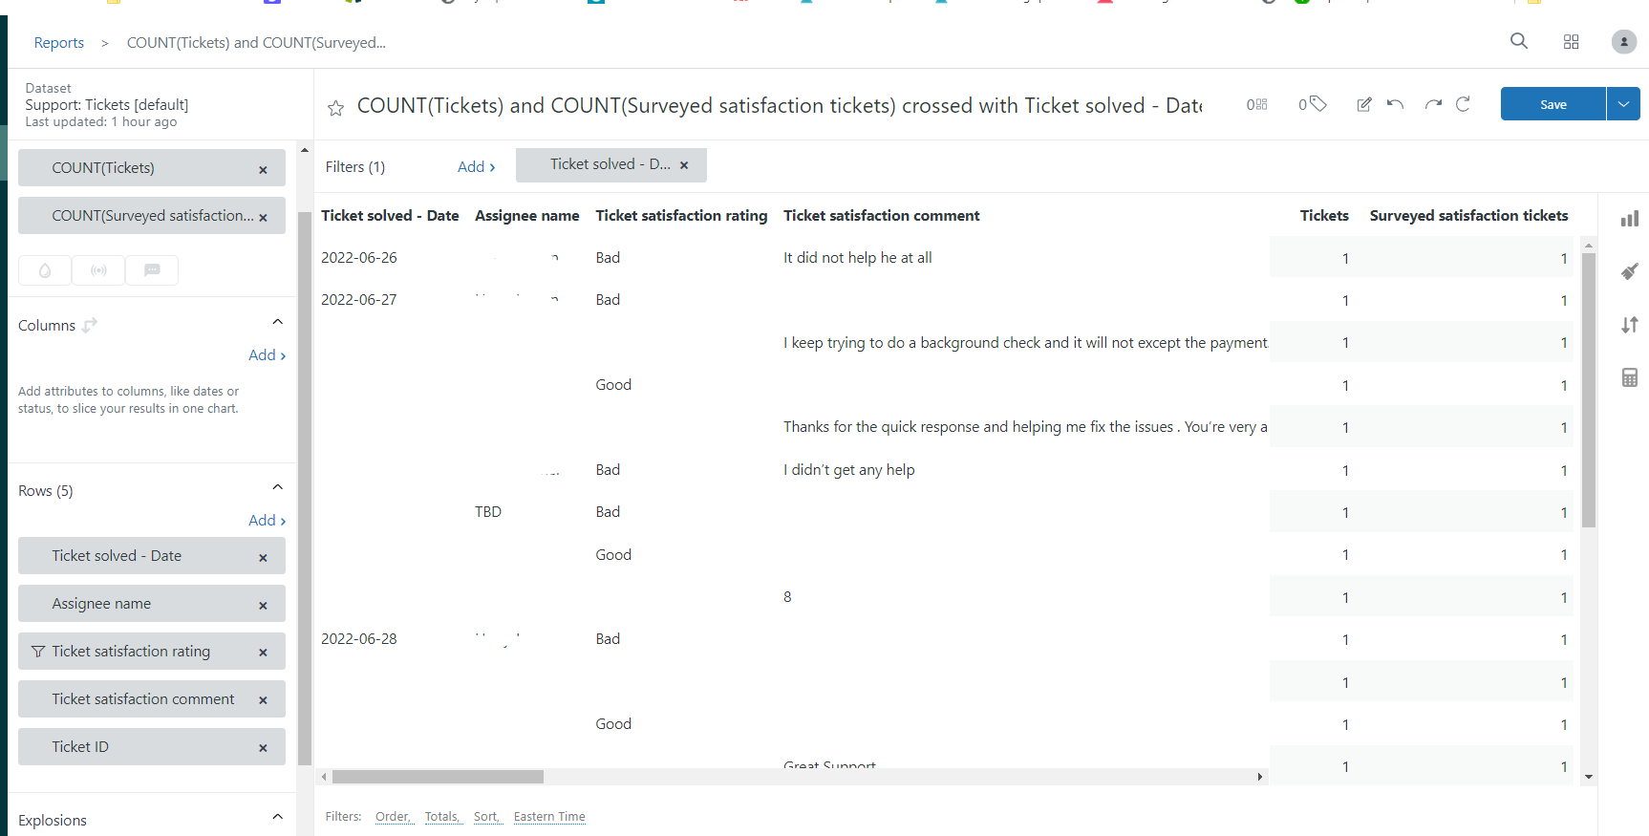Open the Save dropdown arrow
This screenshot has height=836, width=1649.
pyautogui.click(x=1623, y=104)
